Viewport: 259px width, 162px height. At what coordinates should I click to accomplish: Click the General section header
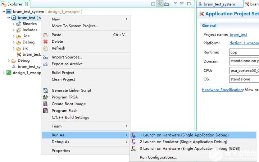(209, 26)
